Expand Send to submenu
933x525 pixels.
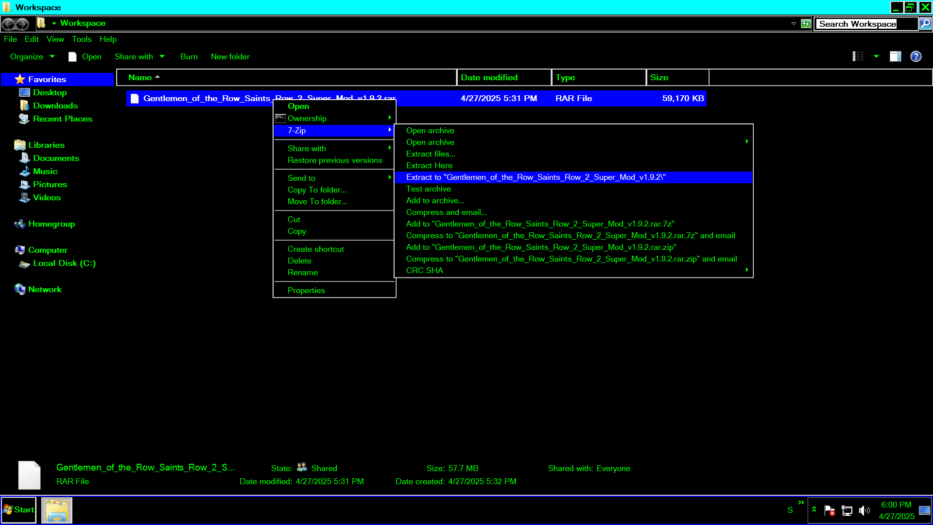pyautogui.click(x=334, y=178)
